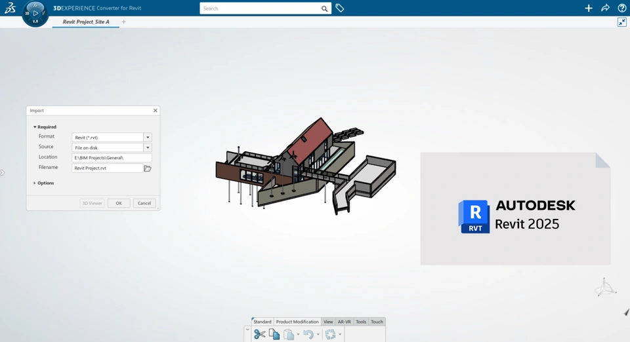The width and height of the screenshot is (630, 342).
Task: Switch to Revit Project_Site A tab
Action: 86,22
